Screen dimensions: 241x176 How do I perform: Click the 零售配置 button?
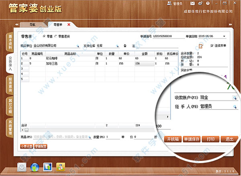coord(41,147)
